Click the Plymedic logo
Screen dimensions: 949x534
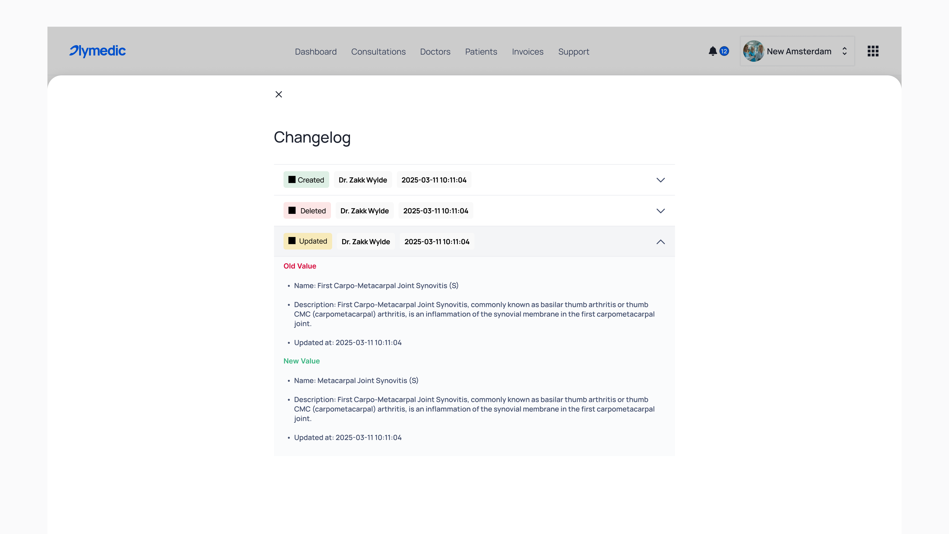point(97,51)
